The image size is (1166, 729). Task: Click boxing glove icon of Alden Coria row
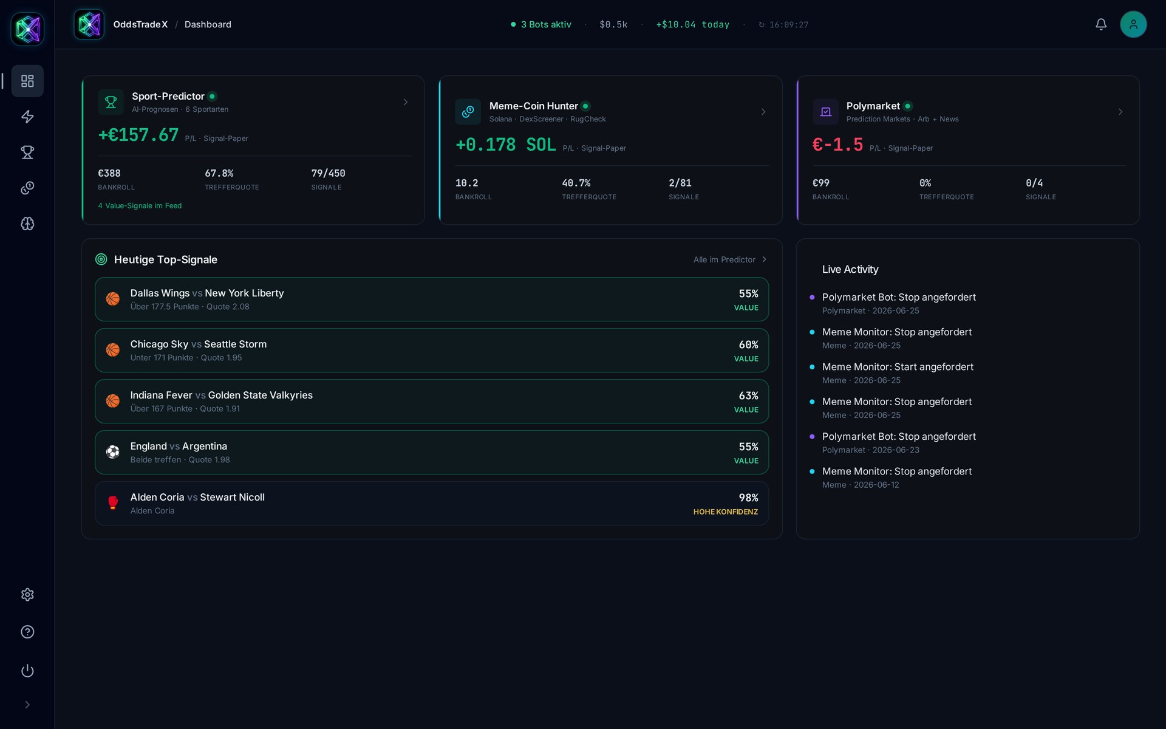coord(112,503)
